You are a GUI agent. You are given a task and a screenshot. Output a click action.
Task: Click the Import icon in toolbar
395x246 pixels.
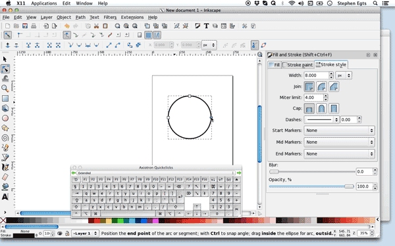[46, 26]
